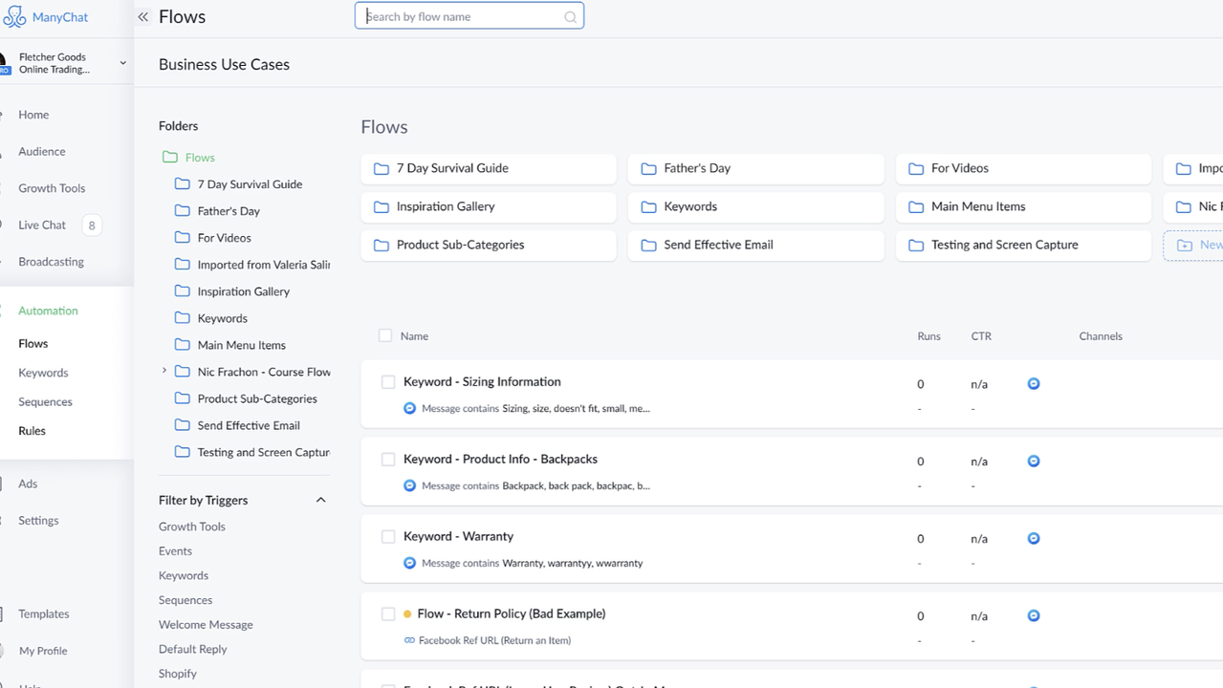Viewport: 1223px width, 688px height.
Task: Click Facebook Ref URL link icon
Action: click(x=409, y=640)
